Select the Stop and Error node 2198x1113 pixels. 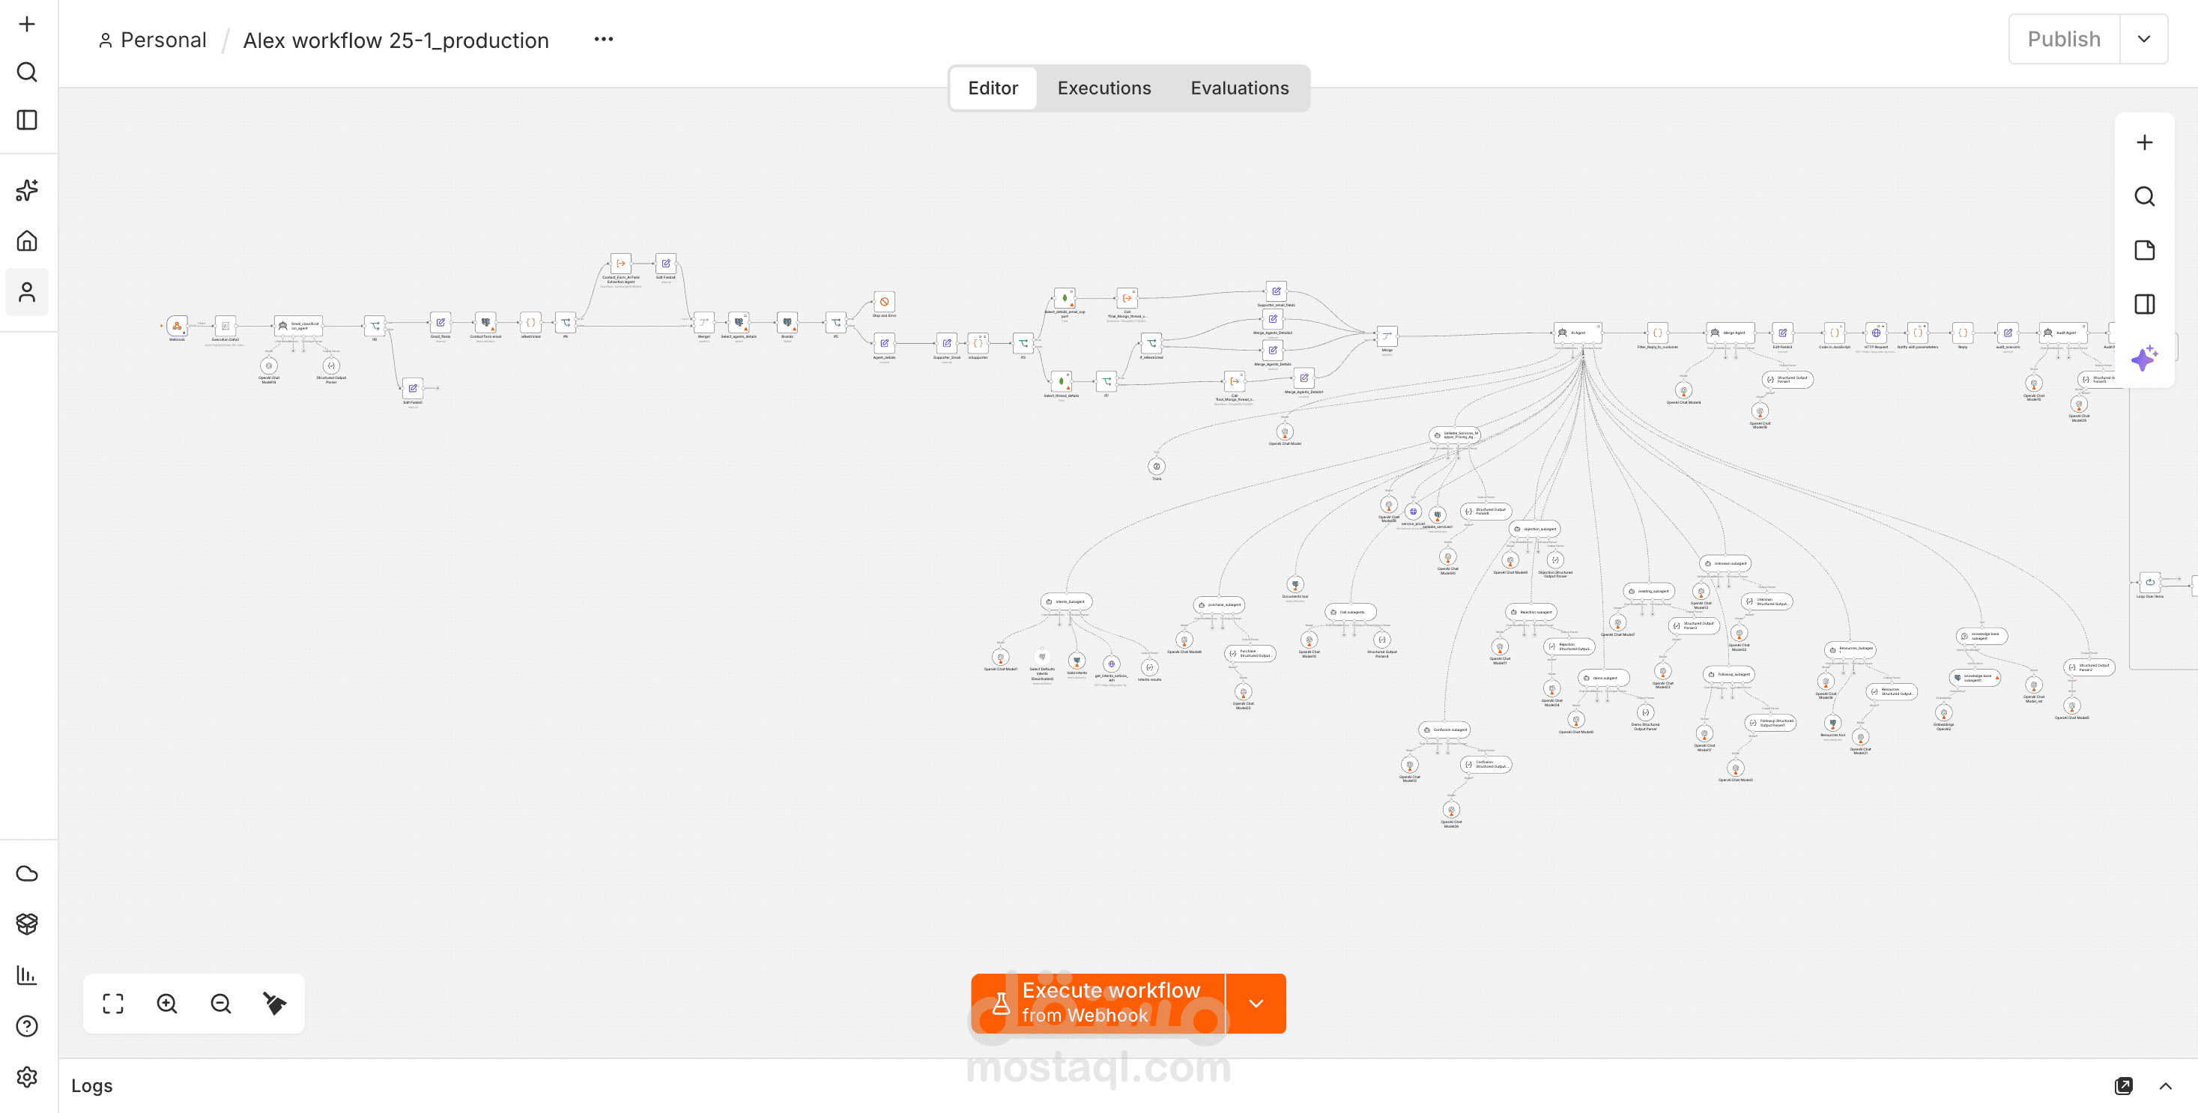[884, 302]
